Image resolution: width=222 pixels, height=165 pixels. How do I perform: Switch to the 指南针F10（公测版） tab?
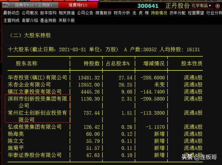34,5
